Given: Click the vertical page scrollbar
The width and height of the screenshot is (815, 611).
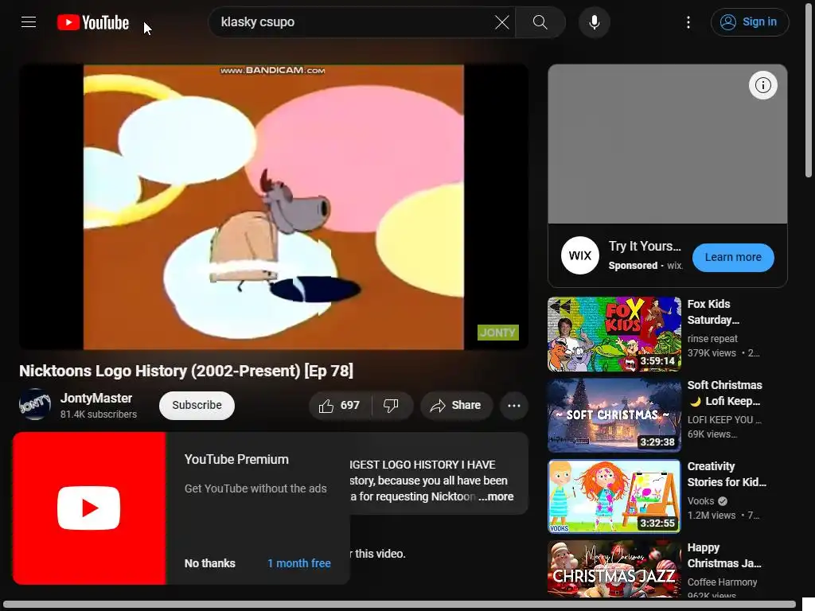Looking at the screenshot, I should pyautogui.click(x=809, y=91).
